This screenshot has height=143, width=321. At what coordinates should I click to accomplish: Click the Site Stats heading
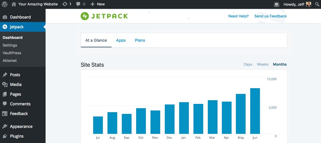92,65
